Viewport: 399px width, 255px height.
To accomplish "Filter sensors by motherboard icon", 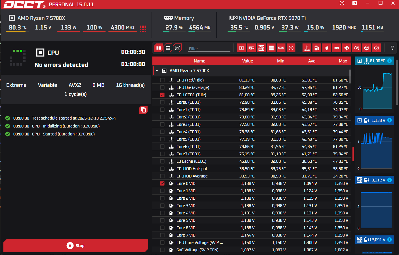I will [261, 48].
